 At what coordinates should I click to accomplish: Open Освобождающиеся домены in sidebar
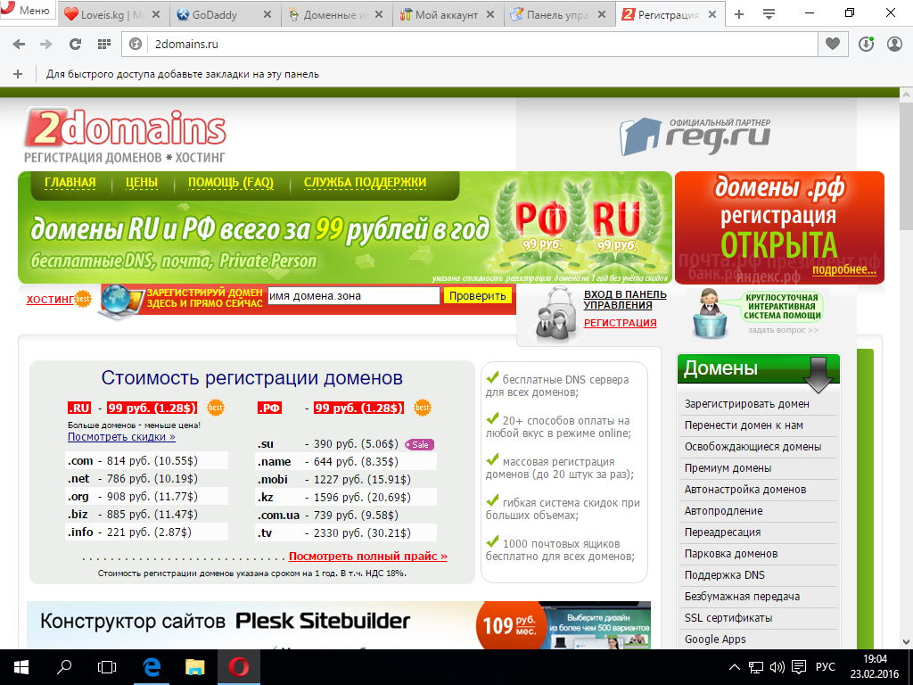753,447
